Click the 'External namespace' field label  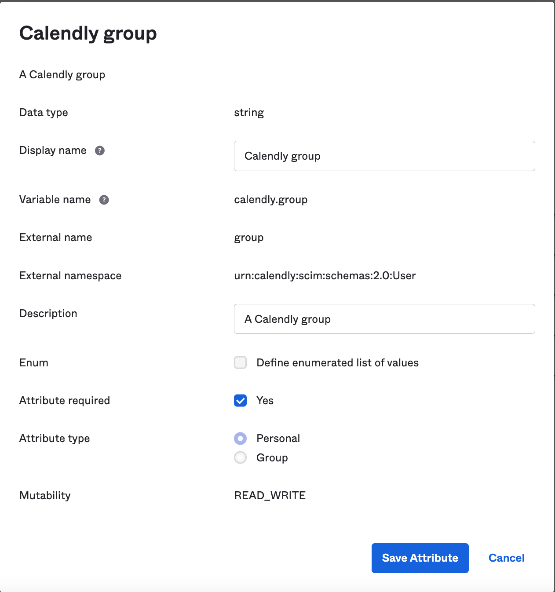click(70, 276)
